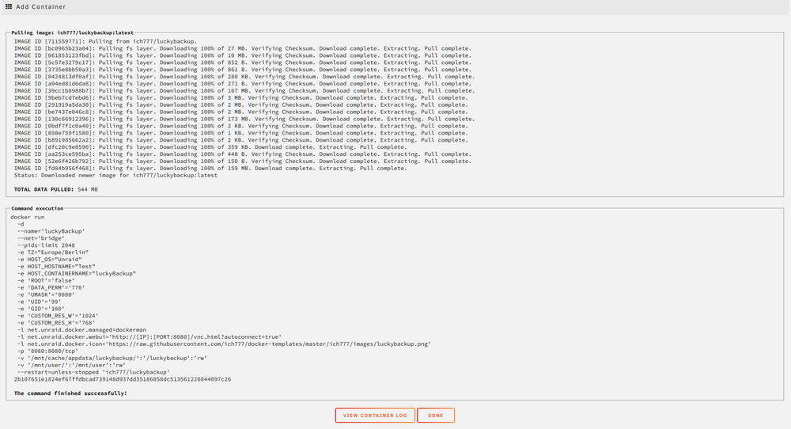Click the View Container Log button
This screenshot has height=429, width=791.
tap(375, 416)
